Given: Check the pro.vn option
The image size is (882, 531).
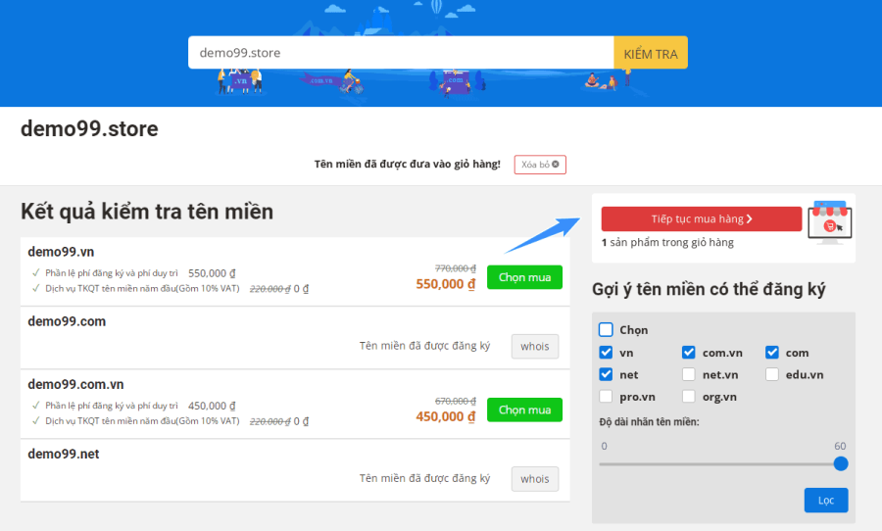Looking at the screenshot, I should click(606, 397).
